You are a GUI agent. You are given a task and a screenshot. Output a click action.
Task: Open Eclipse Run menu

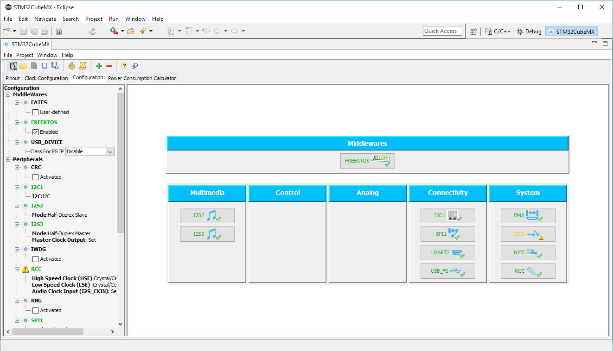(114, 19)
